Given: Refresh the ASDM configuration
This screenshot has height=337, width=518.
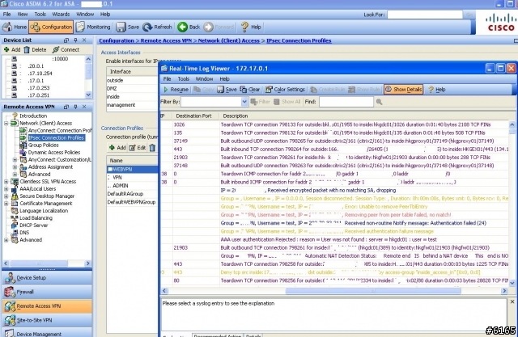Looking at the screenshot, I should (x=157, y=27).
